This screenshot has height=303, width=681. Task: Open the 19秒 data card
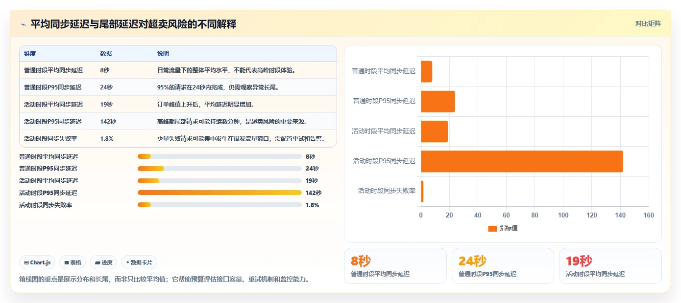(x=610, y=266)
